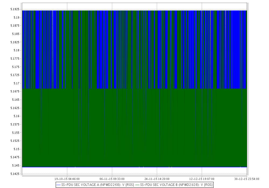The image size is (269, 188).
Task: Click the 5.1725 y-axis value
Action: click(x=15, y=75)
